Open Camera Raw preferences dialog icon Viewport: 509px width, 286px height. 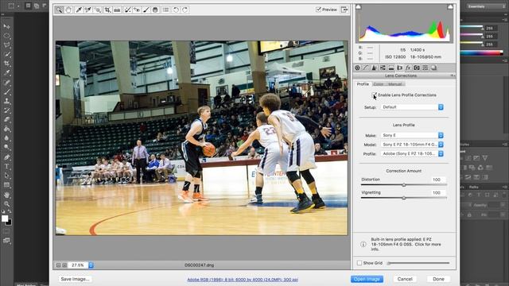pos(166,10)
